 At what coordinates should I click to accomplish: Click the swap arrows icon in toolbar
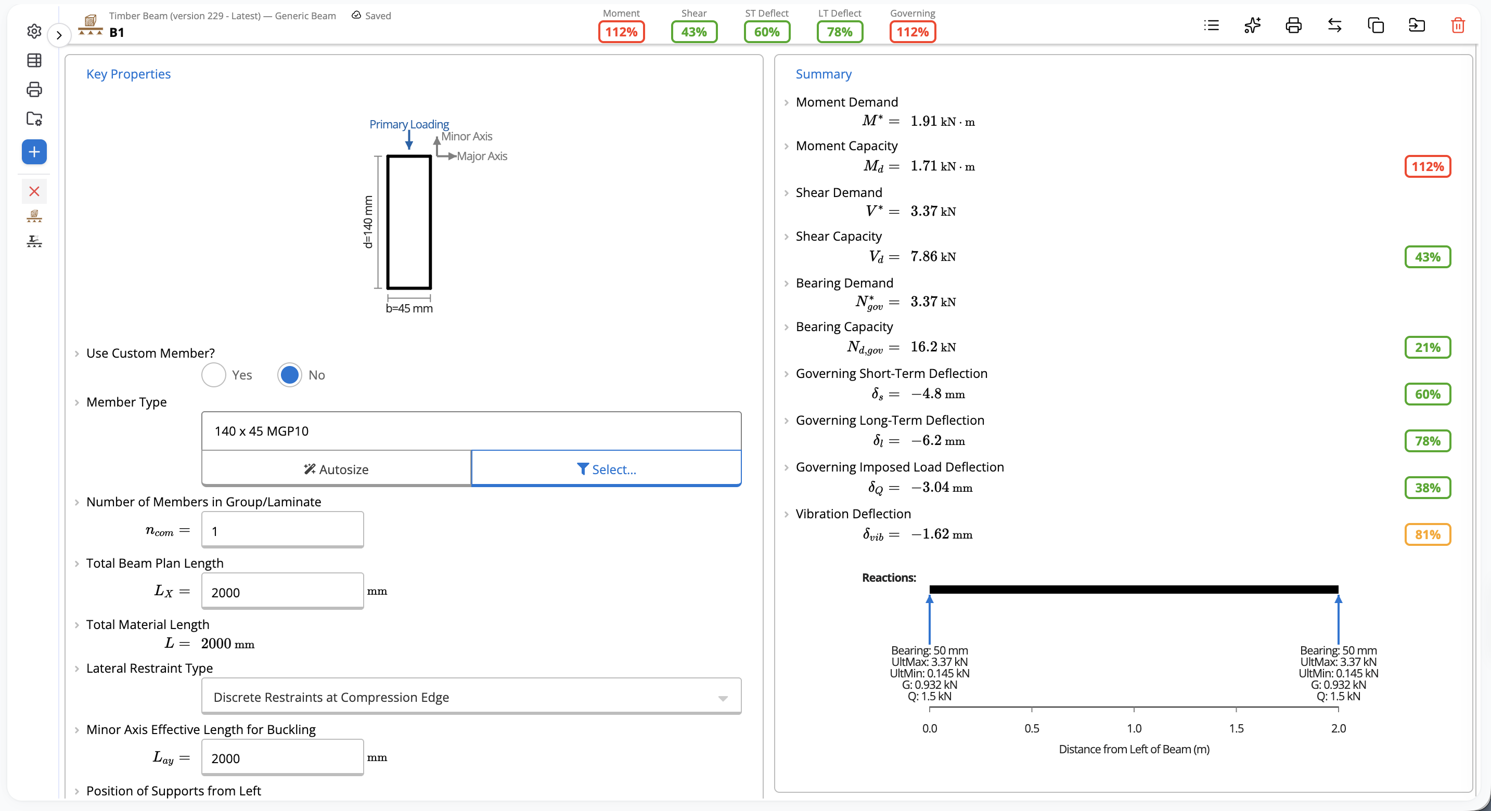coord(1335,25)
